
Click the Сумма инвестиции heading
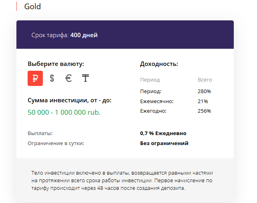(70, 100)
